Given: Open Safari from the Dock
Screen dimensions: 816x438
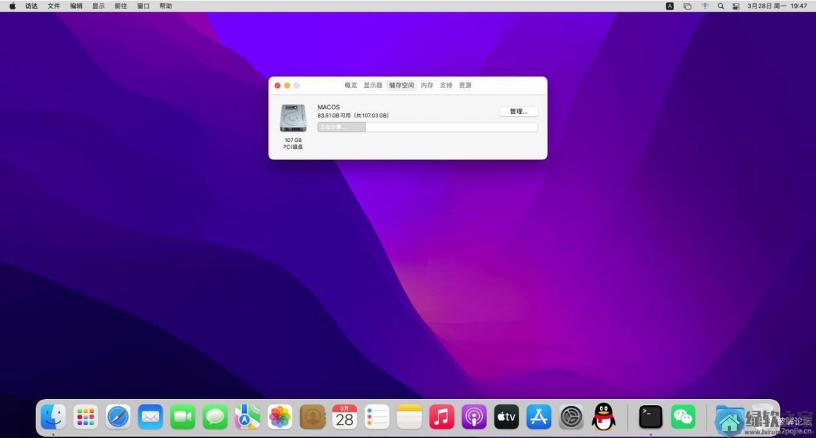Looking at the screenshot, I should point(118,417).
